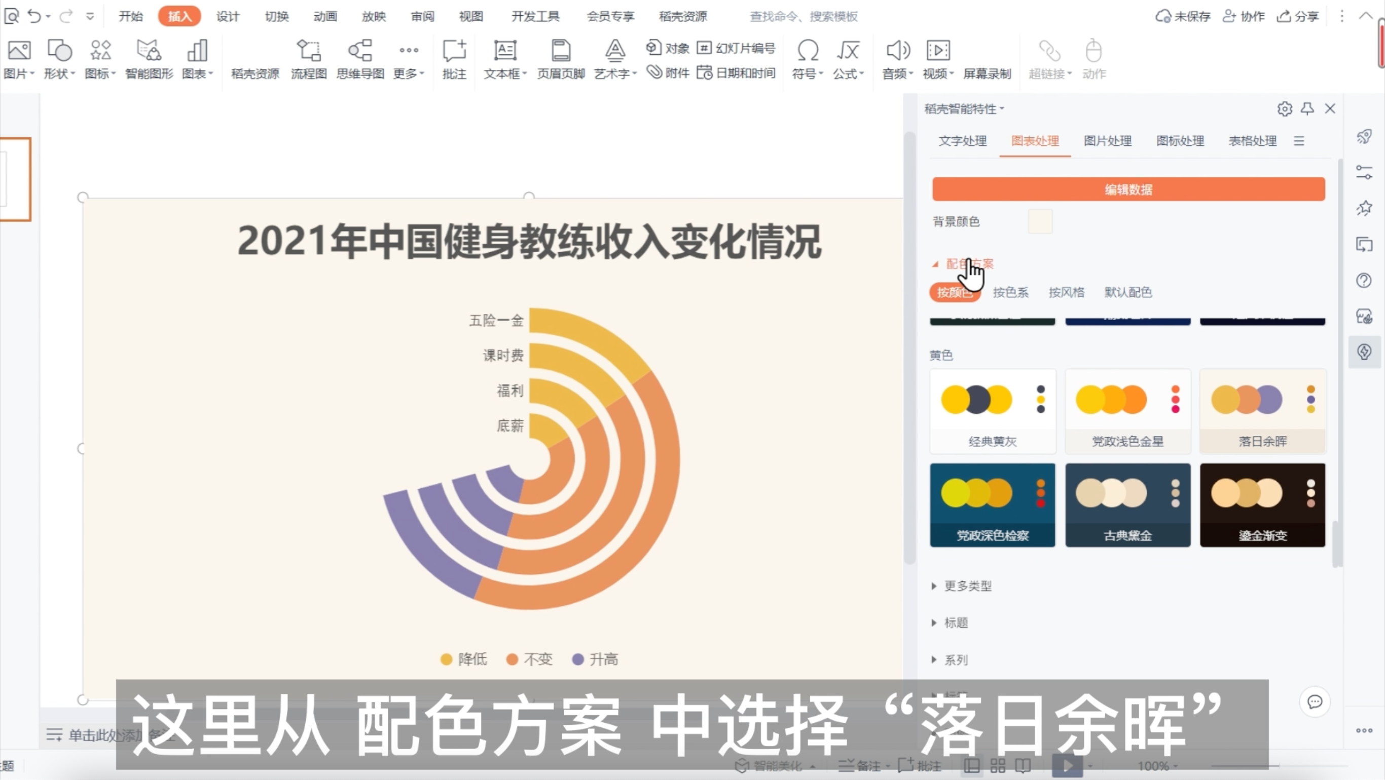Click the help question mark sidebar icon
1385x780 pixels.
pos(1364,281)
